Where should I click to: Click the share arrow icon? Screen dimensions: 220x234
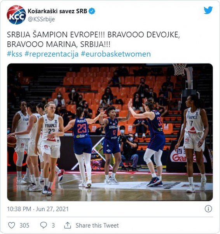click(x=67, y=225)
